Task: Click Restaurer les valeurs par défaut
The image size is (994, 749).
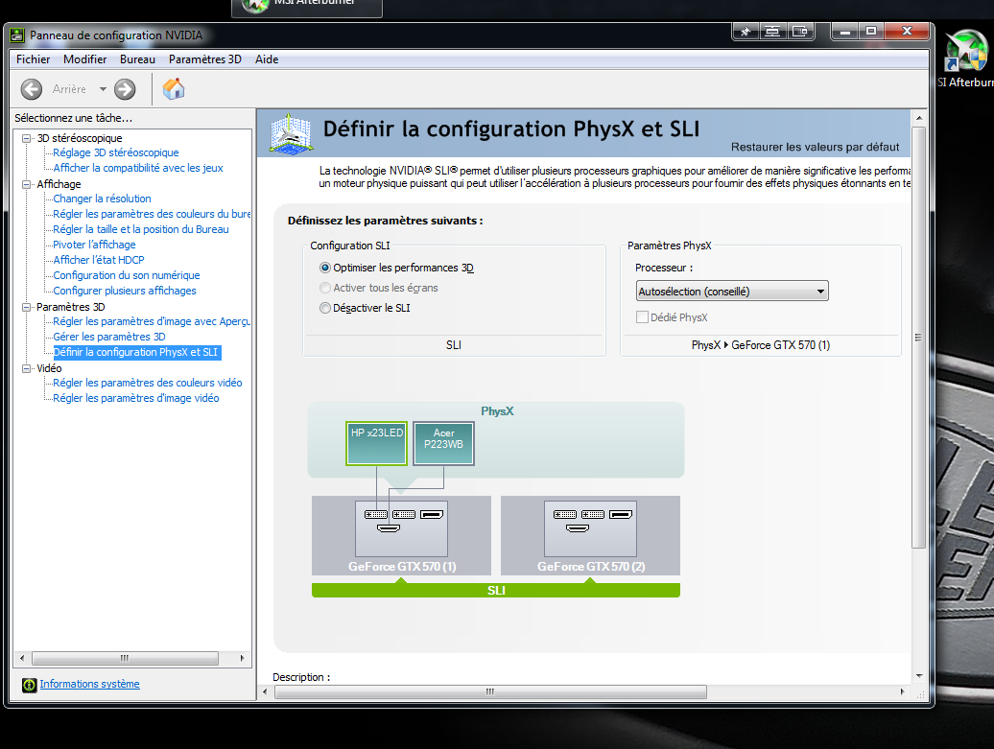Action: click(815, 147)
